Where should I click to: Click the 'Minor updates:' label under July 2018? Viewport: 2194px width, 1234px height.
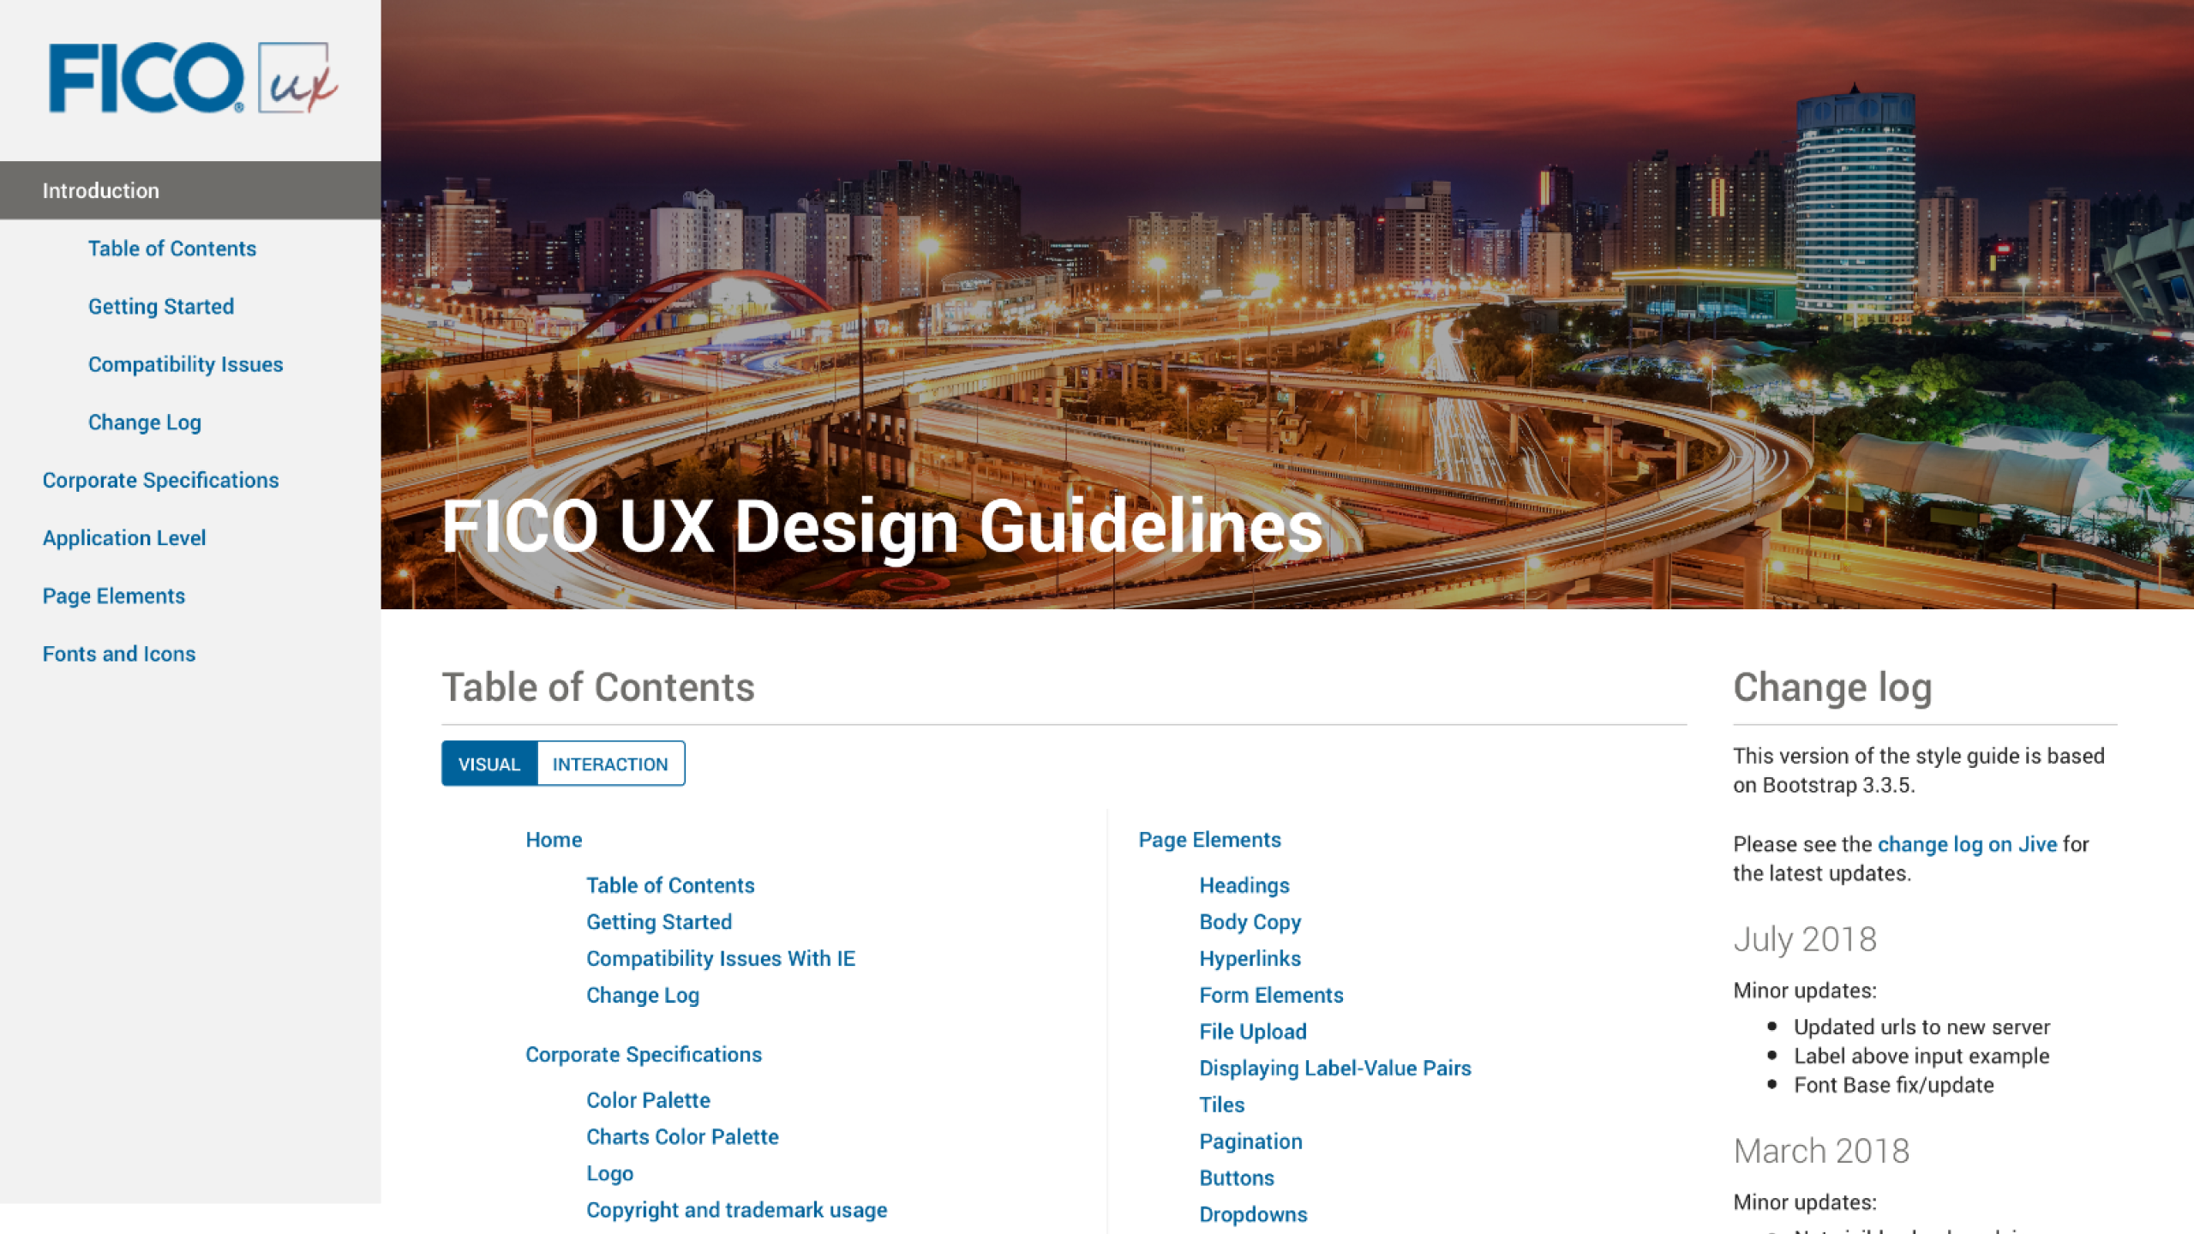(x=1805, y=991)
